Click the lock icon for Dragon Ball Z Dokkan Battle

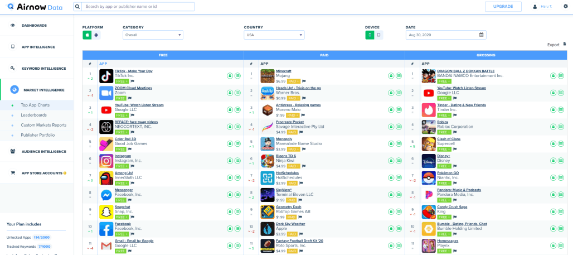(553, 76)
